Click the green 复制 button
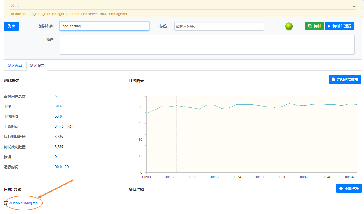This screenshot has height=214, width=364. (314, 26)
